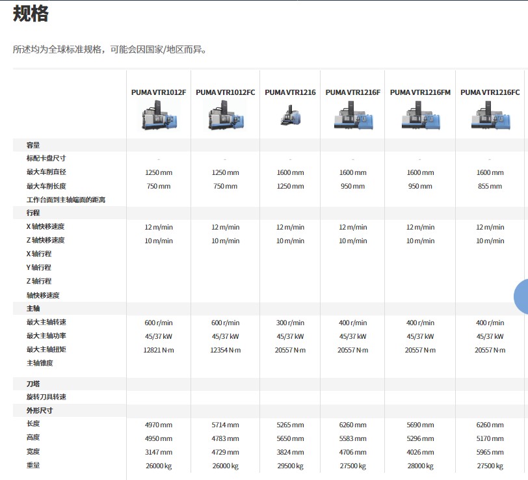Click the 5965 mm width value
Screen dimensions: 528x480
coord(490,453)
